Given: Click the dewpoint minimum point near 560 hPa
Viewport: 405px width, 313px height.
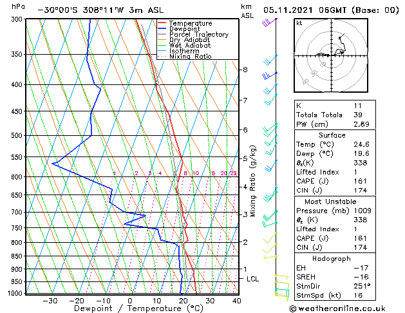Looking at the screenshot, I should (52, 164).
